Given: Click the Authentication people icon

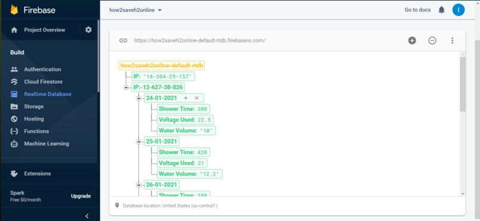Looking at the screenshot, I should click(14, 70).
